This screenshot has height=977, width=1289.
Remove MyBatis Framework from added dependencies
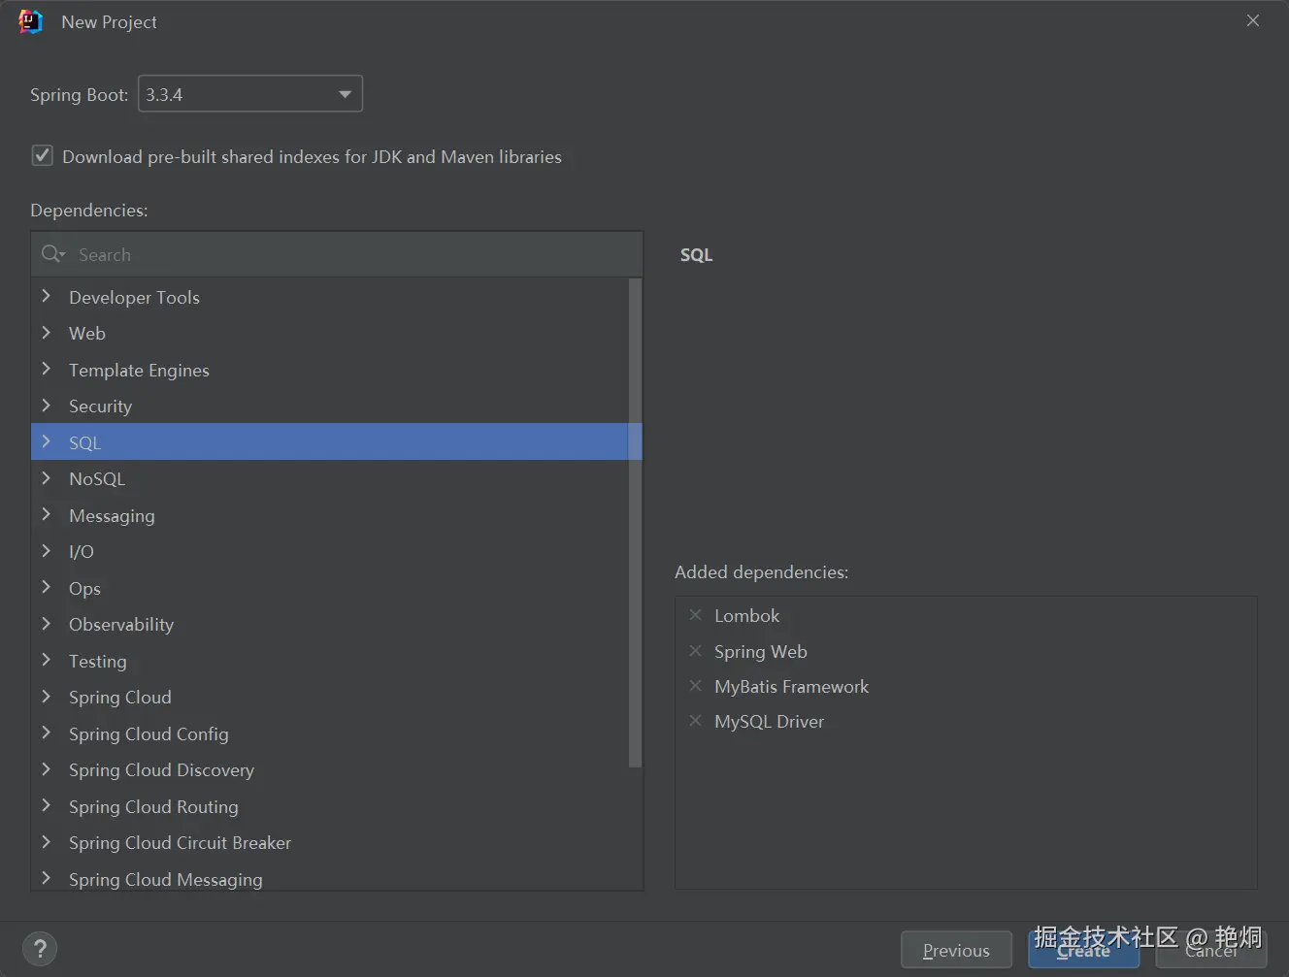point(695,686)
